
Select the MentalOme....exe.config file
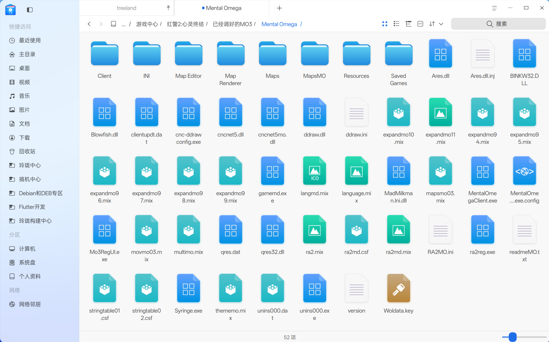coord(525,180)
